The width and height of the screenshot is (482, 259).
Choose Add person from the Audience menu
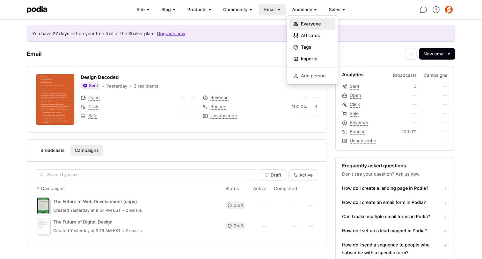(x=312, y=76)
